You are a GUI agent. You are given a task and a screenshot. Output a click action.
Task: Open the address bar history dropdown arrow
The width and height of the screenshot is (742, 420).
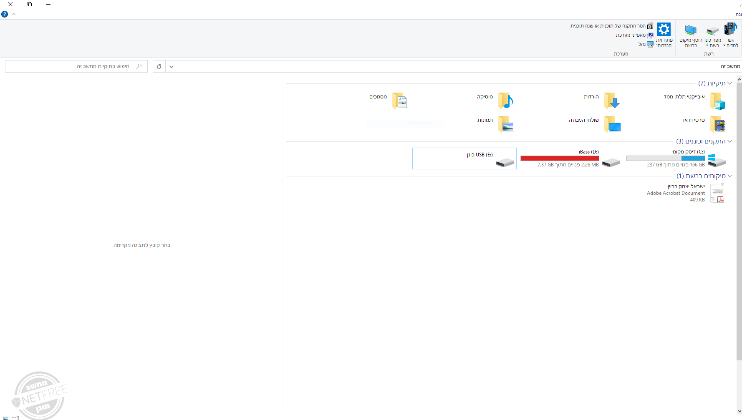coord(171,66)
